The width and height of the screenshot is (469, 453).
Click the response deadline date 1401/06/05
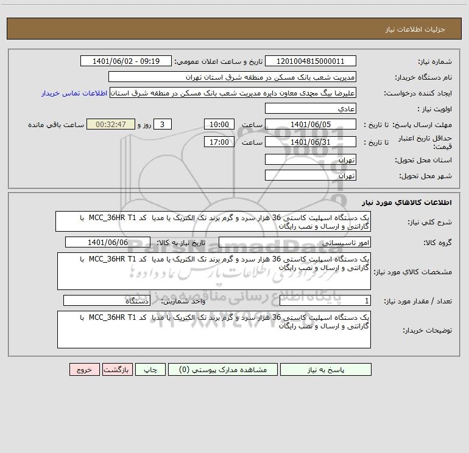pos(311,124)
